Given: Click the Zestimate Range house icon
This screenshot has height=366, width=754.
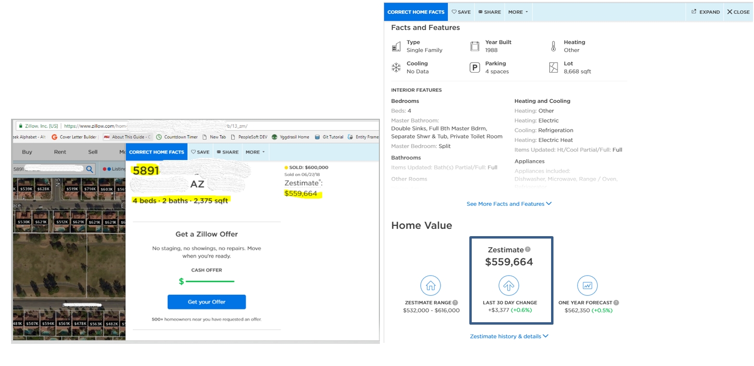Looking at the screenshot, I should click(430, 286).
